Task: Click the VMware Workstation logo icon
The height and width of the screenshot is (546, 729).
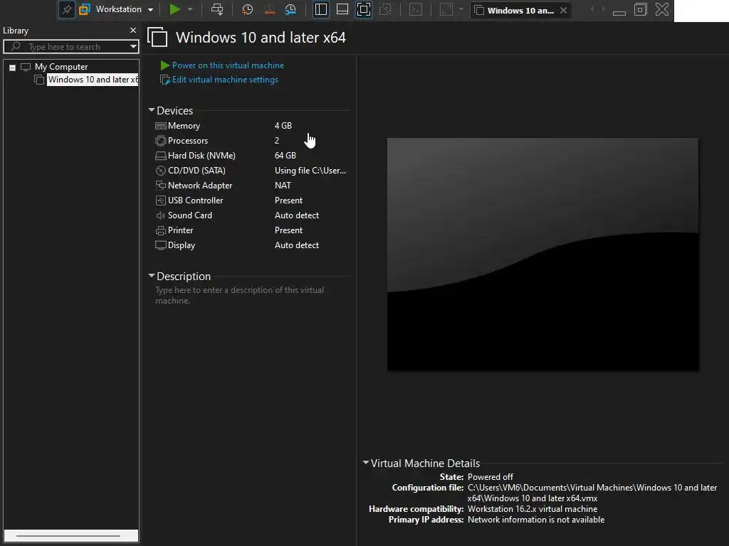Action: click(x=84, y=9)
